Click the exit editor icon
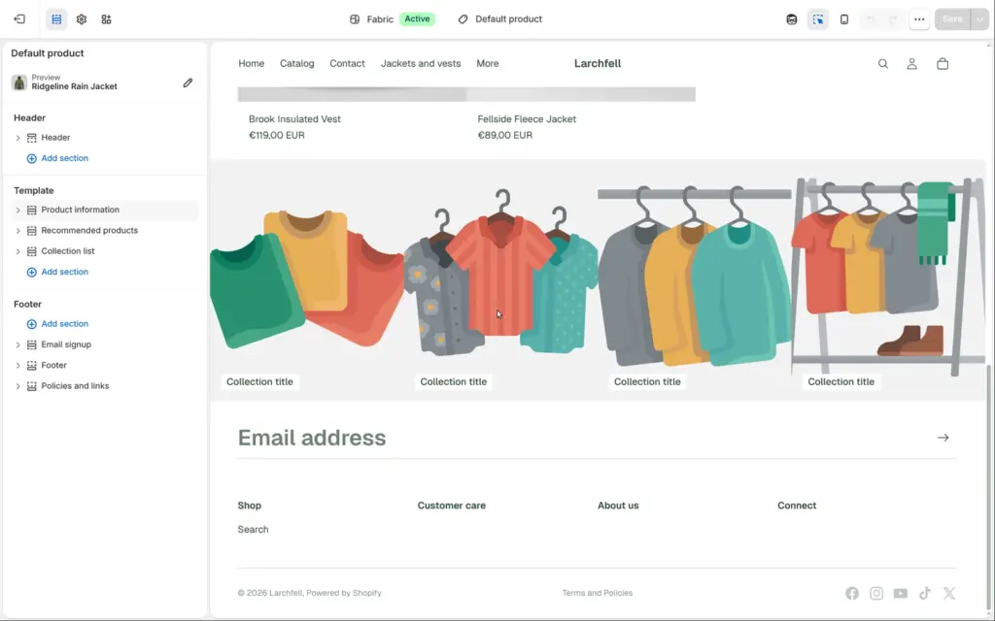Image resolution: width=995 pixels, height=621 pixels. coord(19,19)
